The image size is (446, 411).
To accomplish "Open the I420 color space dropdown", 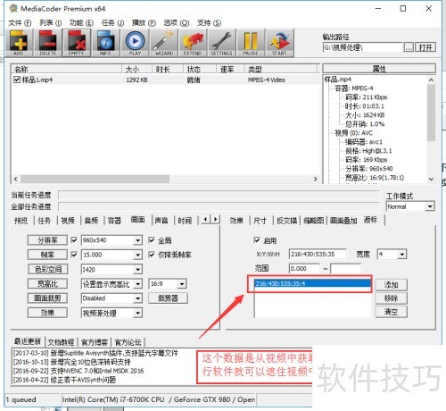I will (x=137, y=269).
